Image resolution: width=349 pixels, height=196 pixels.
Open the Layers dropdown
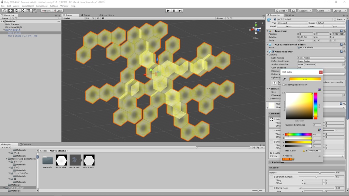pos(323,11)
